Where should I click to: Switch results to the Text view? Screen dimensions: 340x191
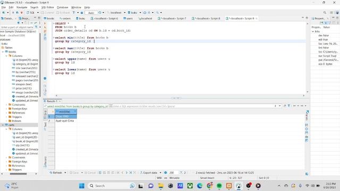pos(45,126)
